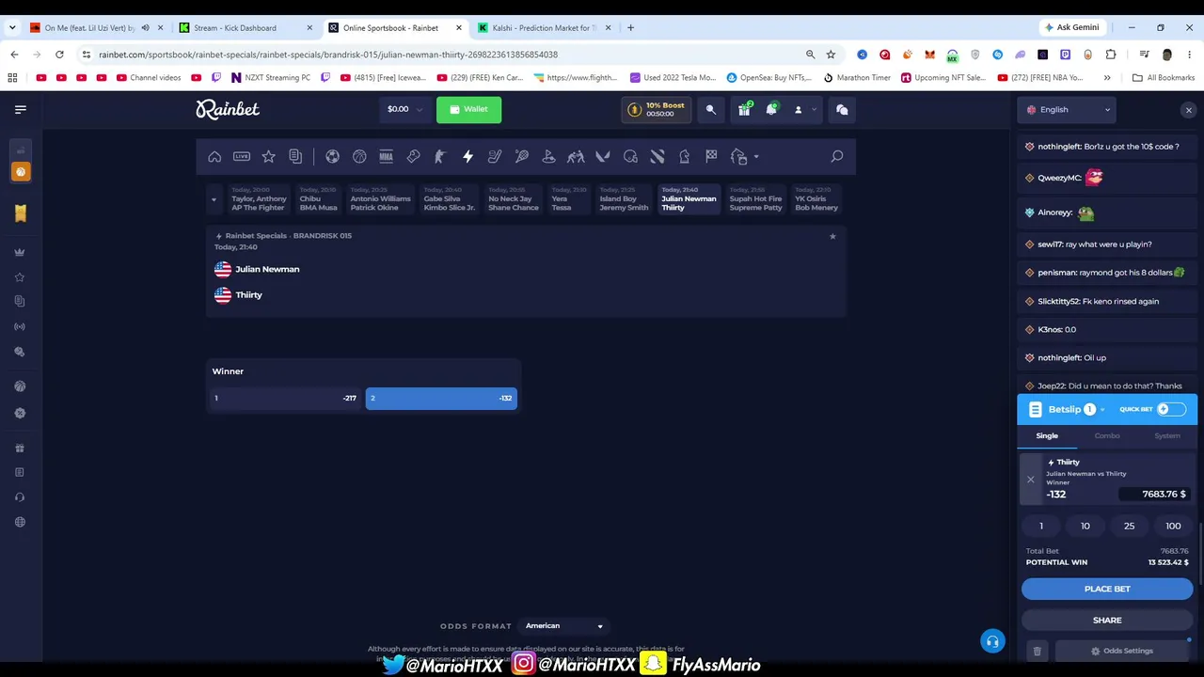Viewport: 1204px width, 677px height.
Task: Edit the 7683.76 $ stake field
Action: click(1154, 495)
